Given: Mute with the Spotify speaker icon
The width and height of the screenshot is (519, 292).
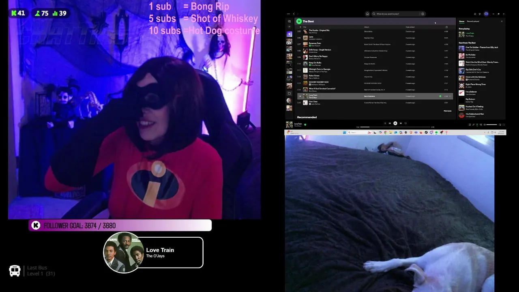Looking at the screenshot, I should [485, 125].
